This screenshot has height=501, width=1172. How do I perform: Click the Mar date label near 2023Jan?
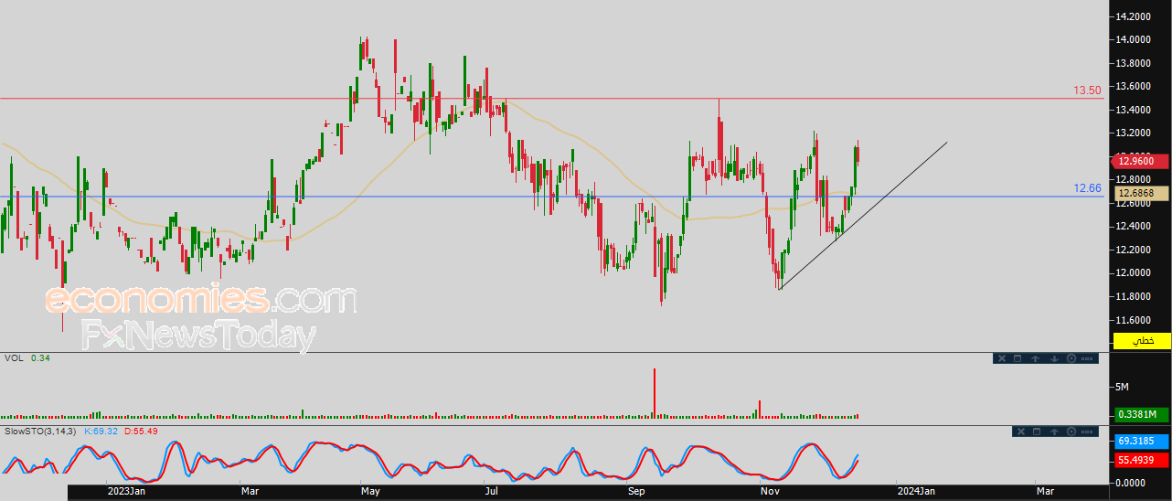250,492
